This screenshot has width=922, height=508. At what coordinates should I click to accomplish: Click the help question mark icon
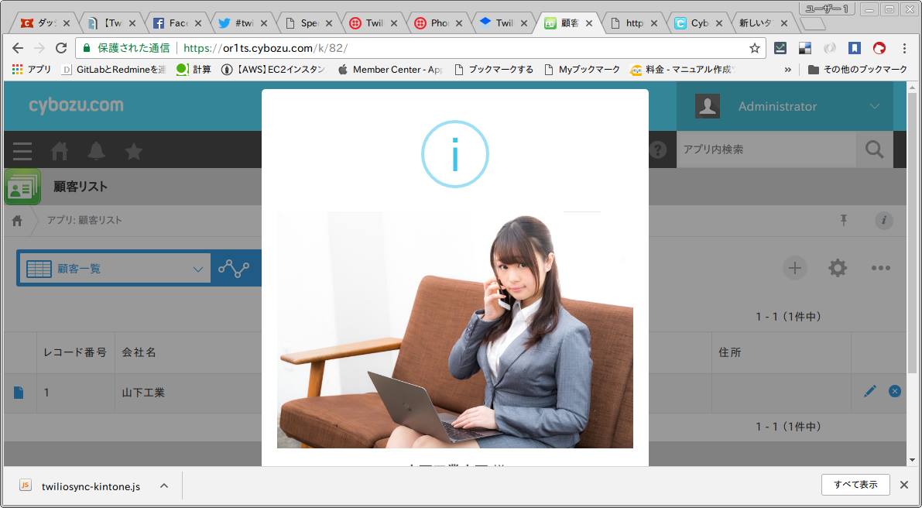click(658, 150)
